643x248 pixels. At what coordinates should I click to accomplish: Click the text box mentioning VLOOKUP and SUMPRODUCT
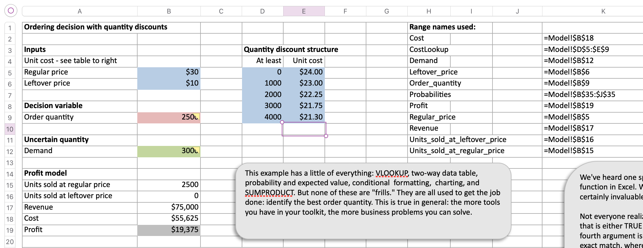click(373, 201)
